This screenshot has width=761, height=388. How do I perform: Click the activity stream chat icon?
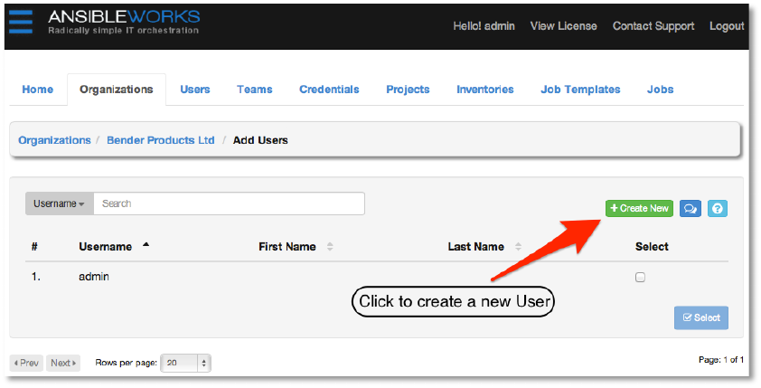pos(690,209)
